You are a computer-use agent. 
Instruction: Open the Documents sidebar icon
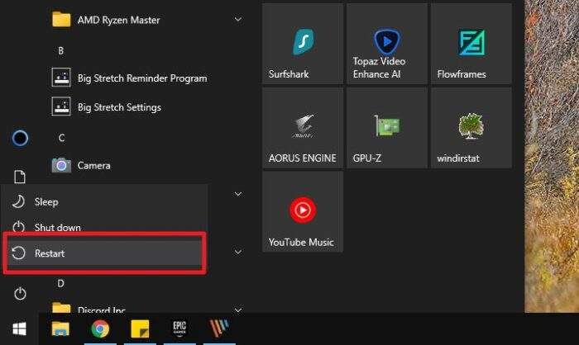click(x=20, y=177)
